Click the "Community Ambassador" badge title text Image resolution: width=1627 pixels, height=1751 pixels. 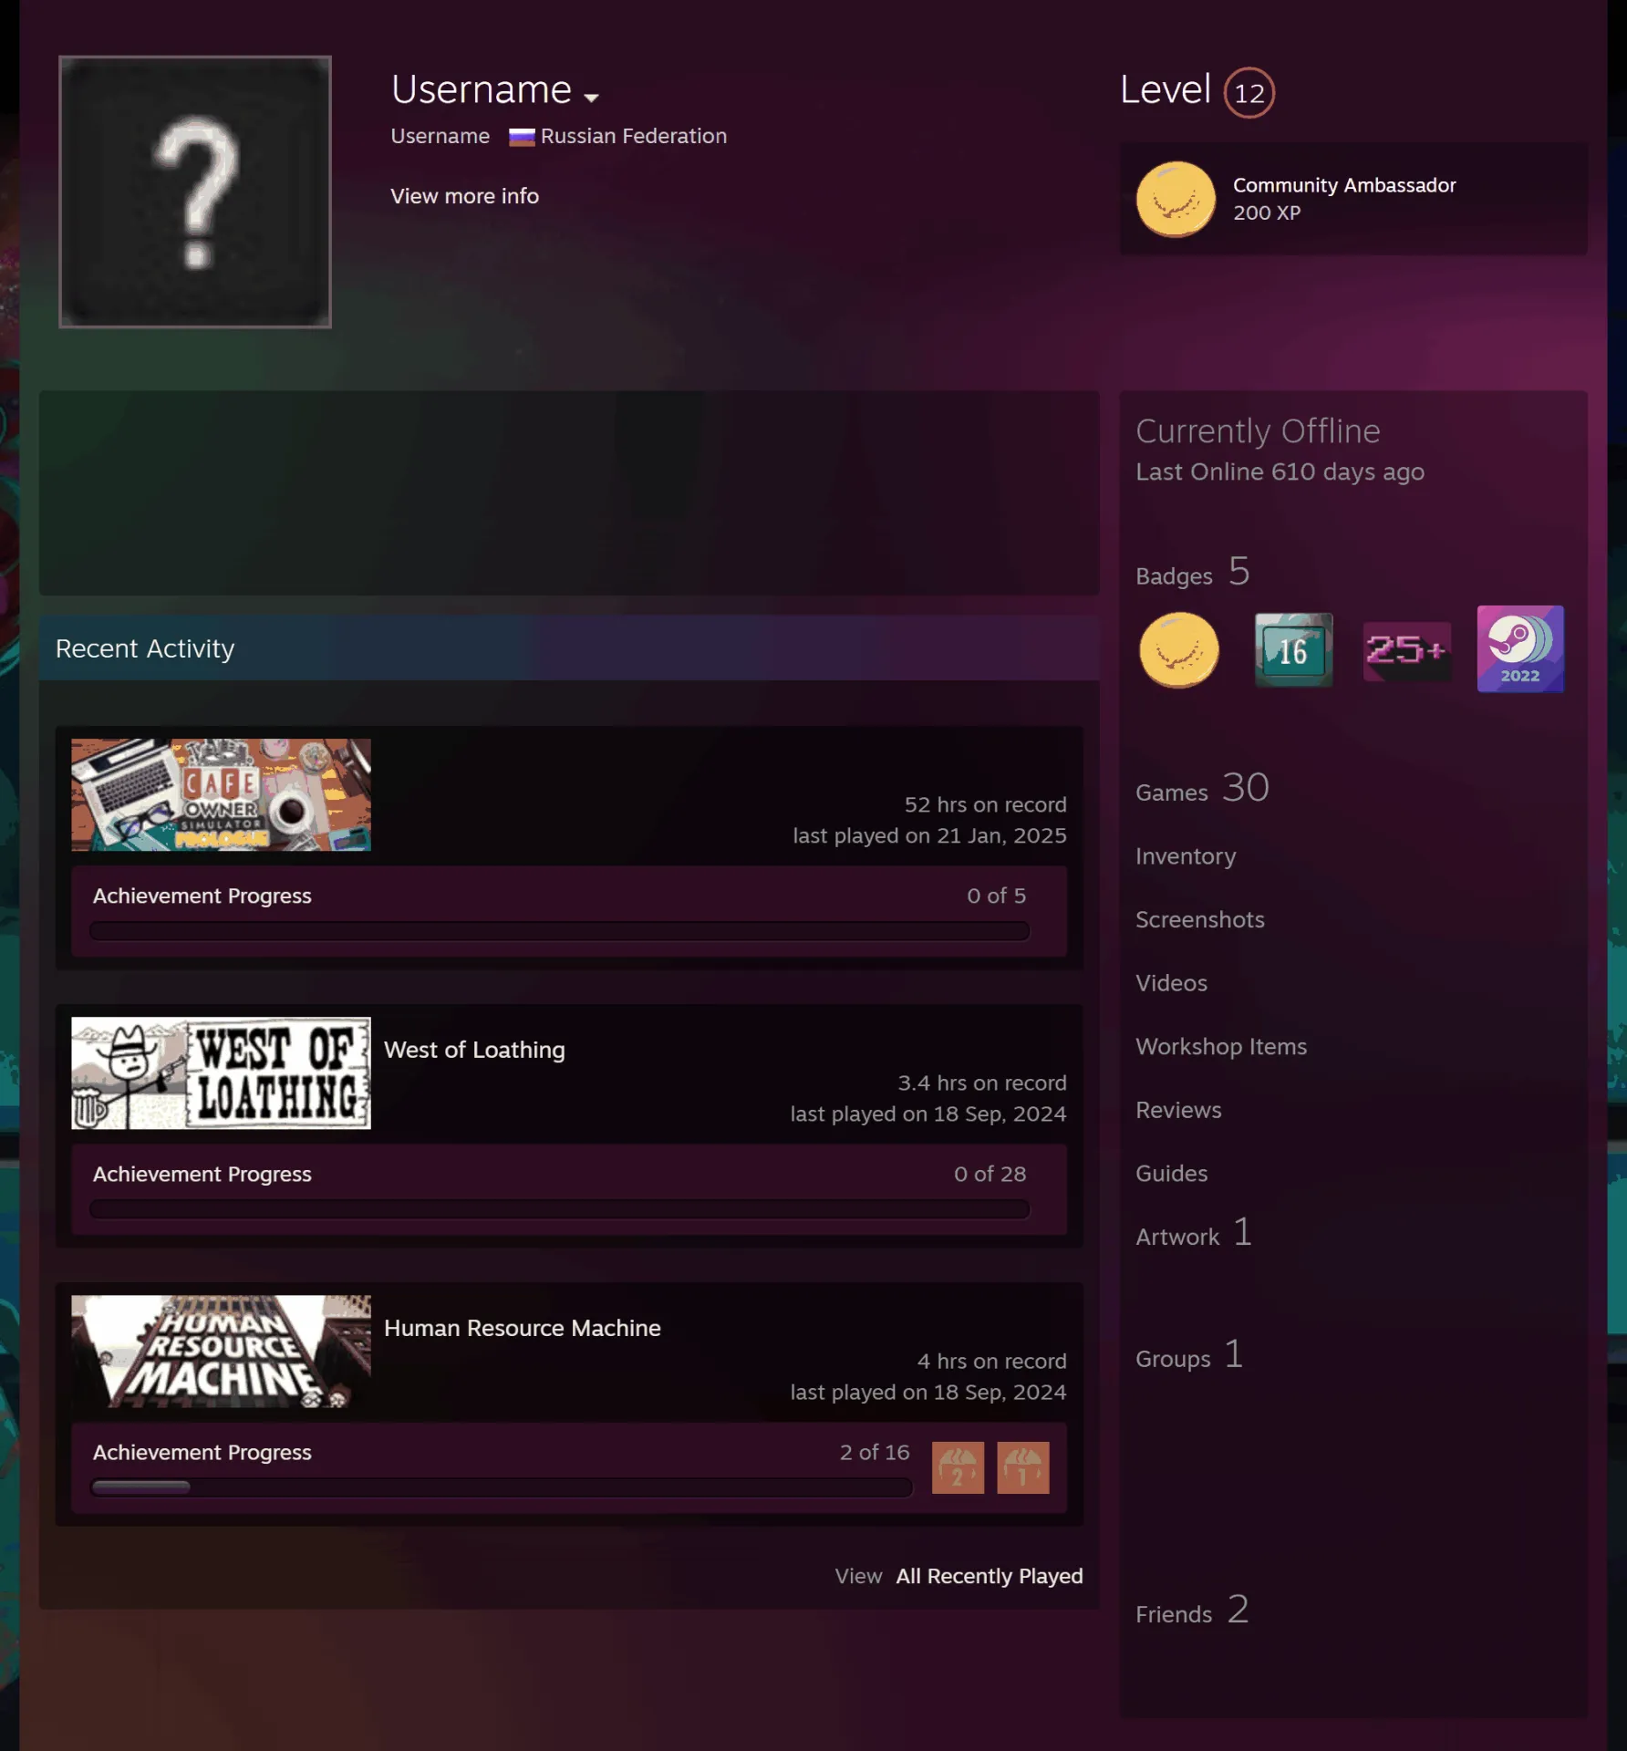pos(1344,185)
